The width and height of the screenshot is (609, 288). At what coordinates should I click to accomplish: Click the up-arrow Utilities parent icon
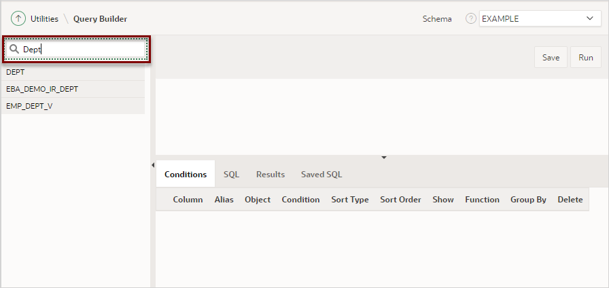click(18, 18)
